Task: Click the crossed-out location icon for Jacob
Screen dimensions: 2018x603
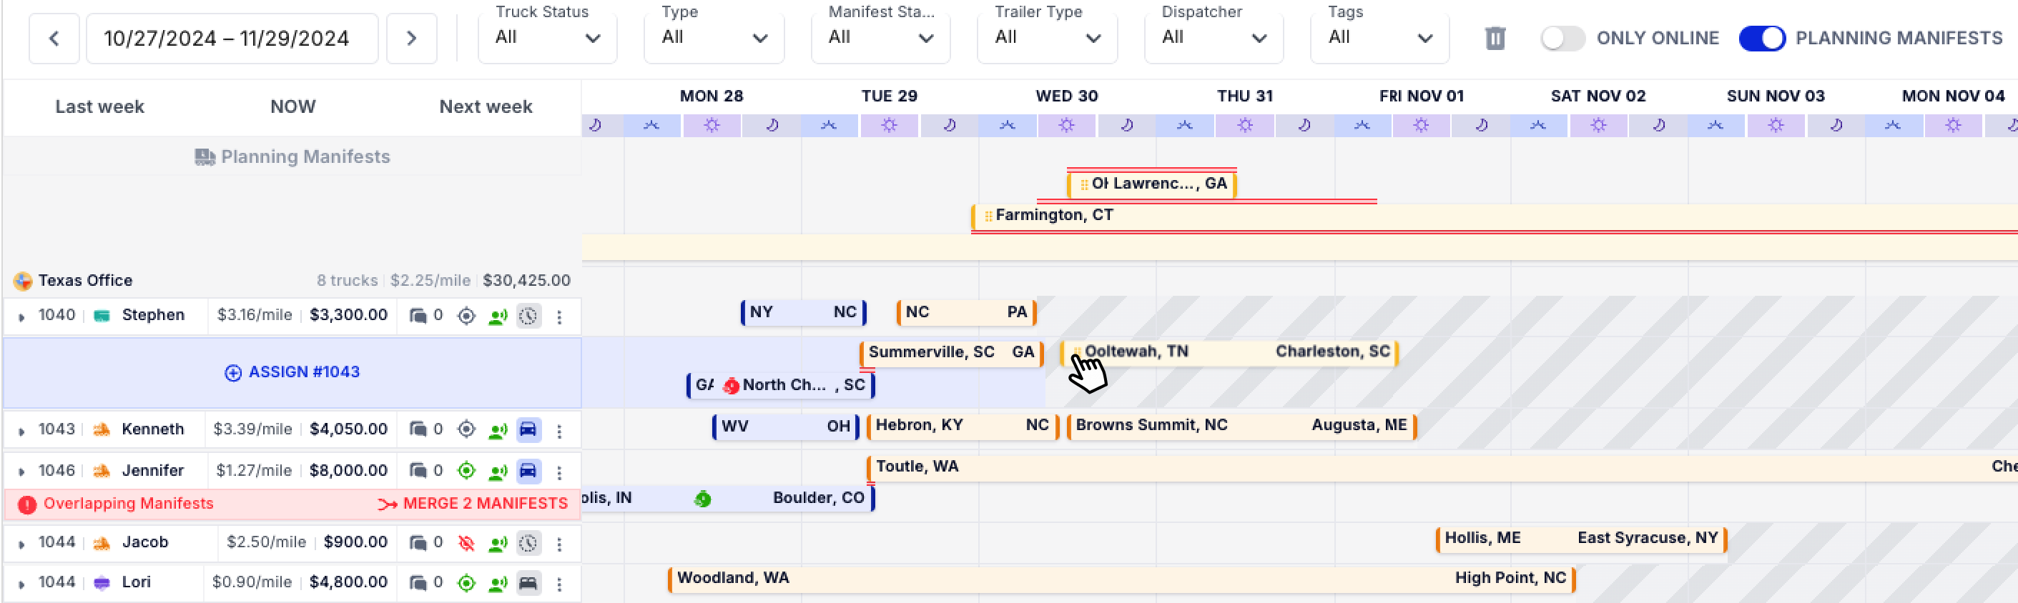Action: [x=466, y=544]
